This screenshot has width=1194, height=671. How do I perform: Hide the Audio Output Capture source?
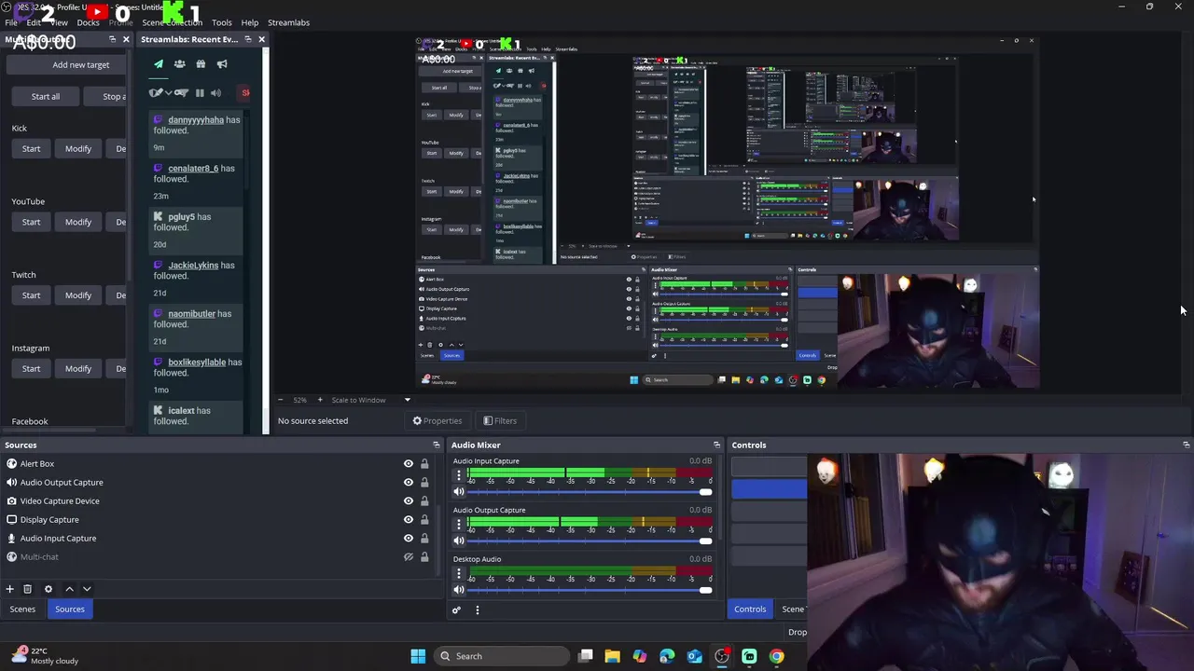(x=408, y=482)
